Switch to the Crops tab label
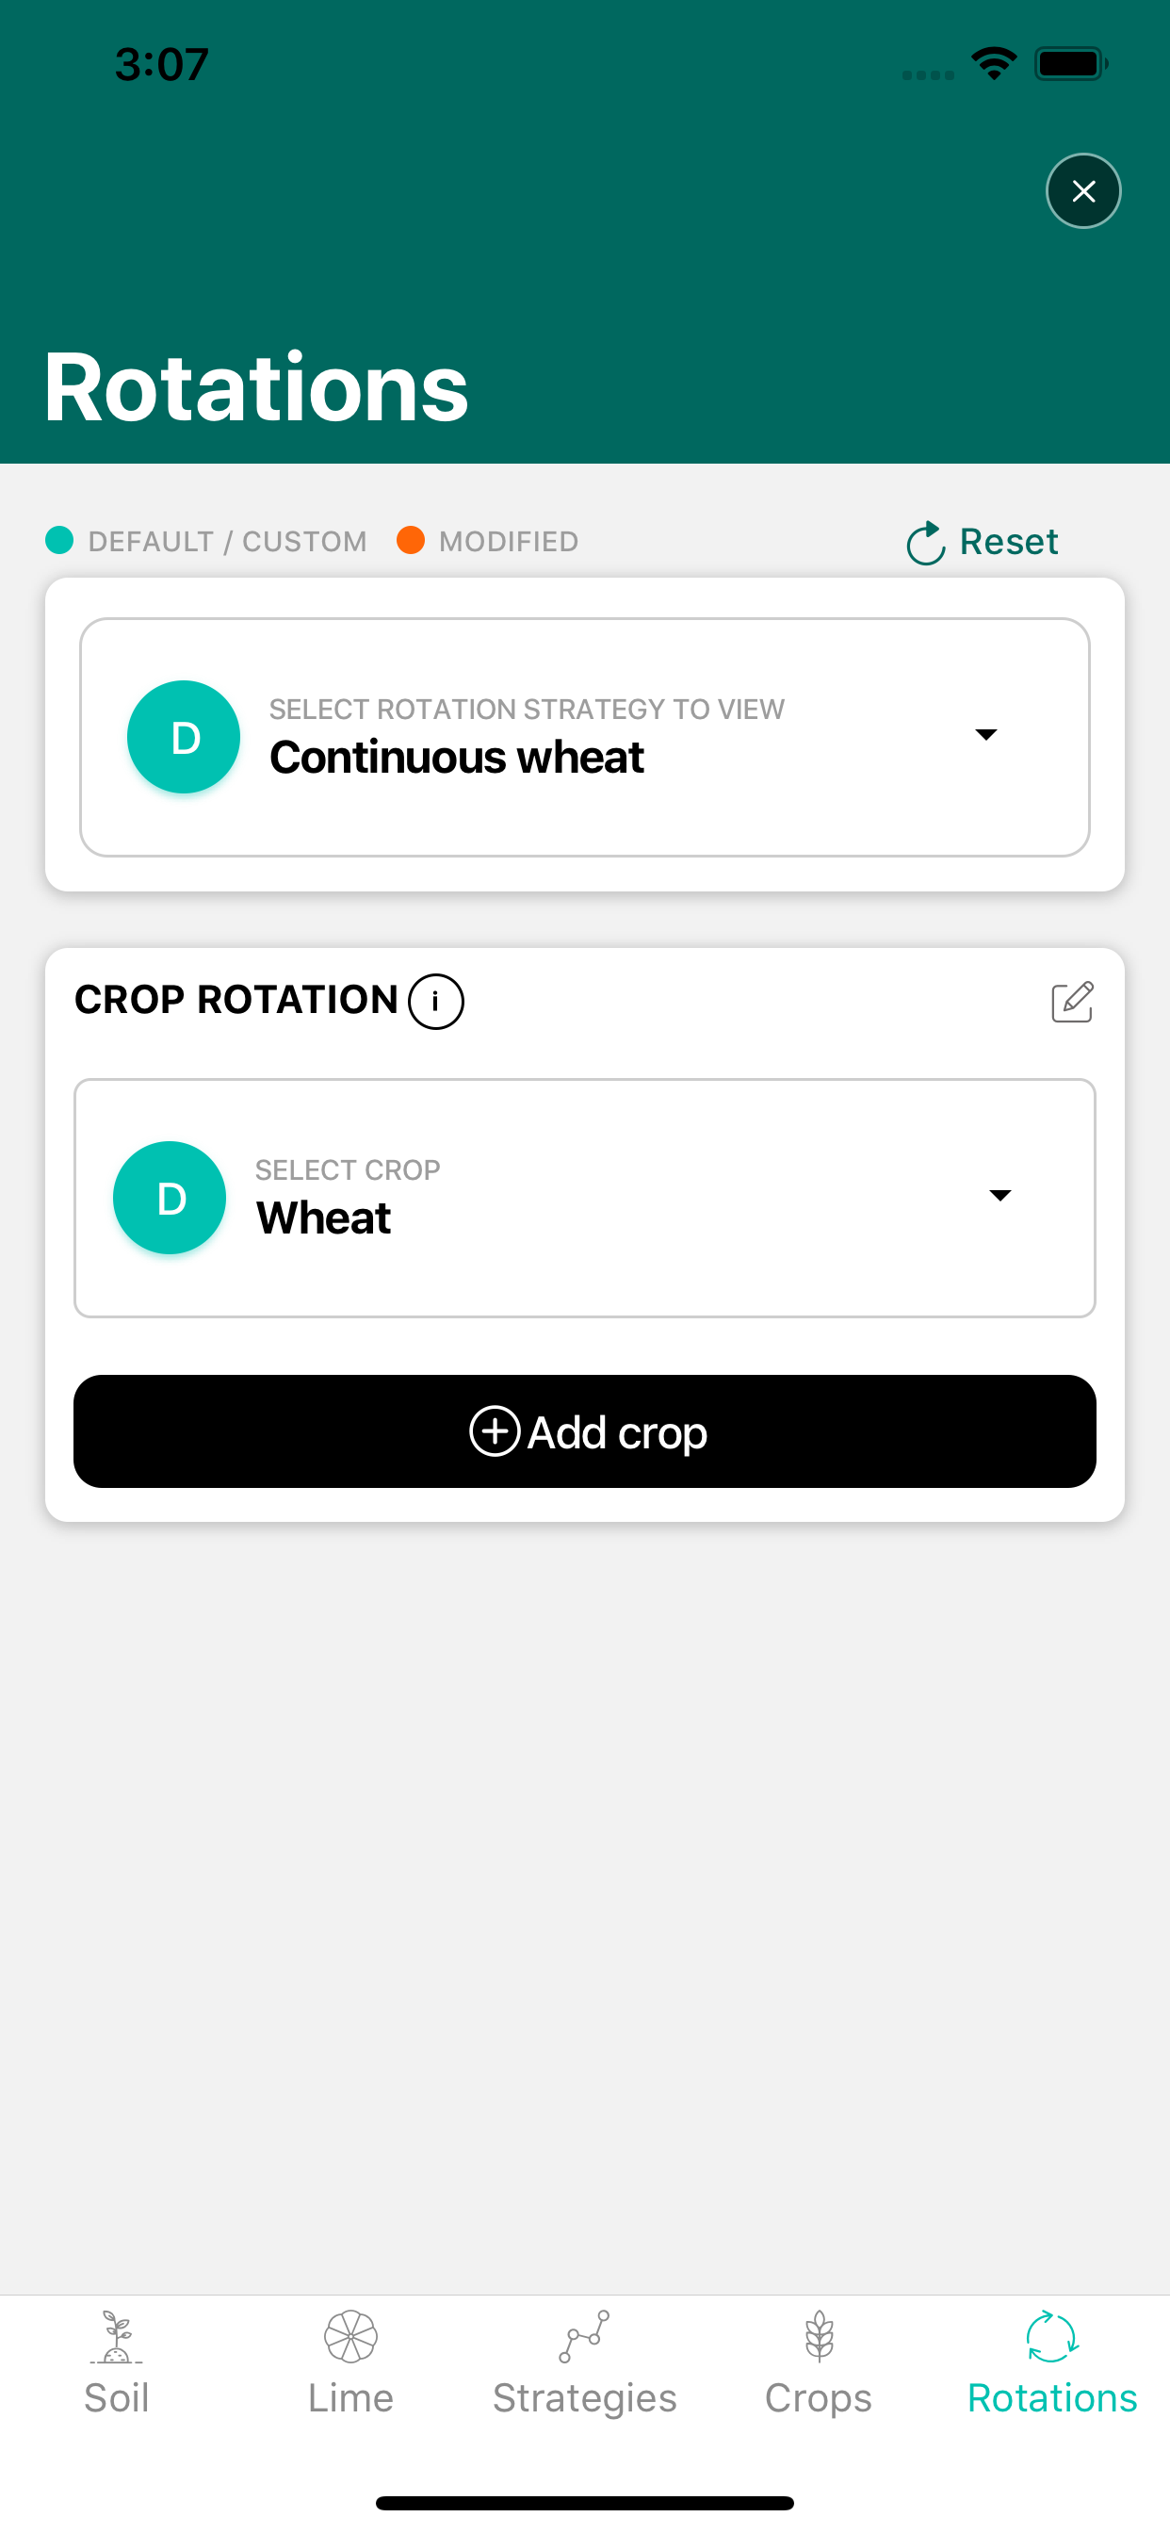Image resolution: width=1170 pixels, height=2533 pixels. pyautogui.click(x=819, y=2399)
